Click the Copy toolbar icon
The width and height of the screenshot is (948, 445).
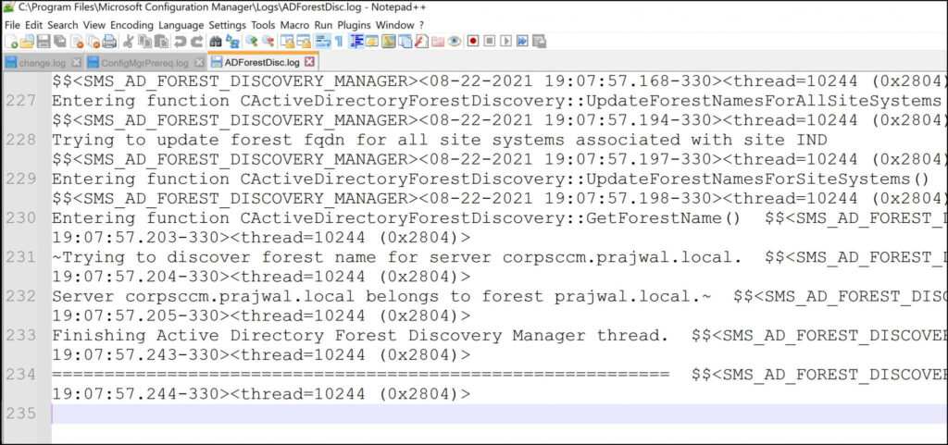pyautogui.click(x=143, y=42)
